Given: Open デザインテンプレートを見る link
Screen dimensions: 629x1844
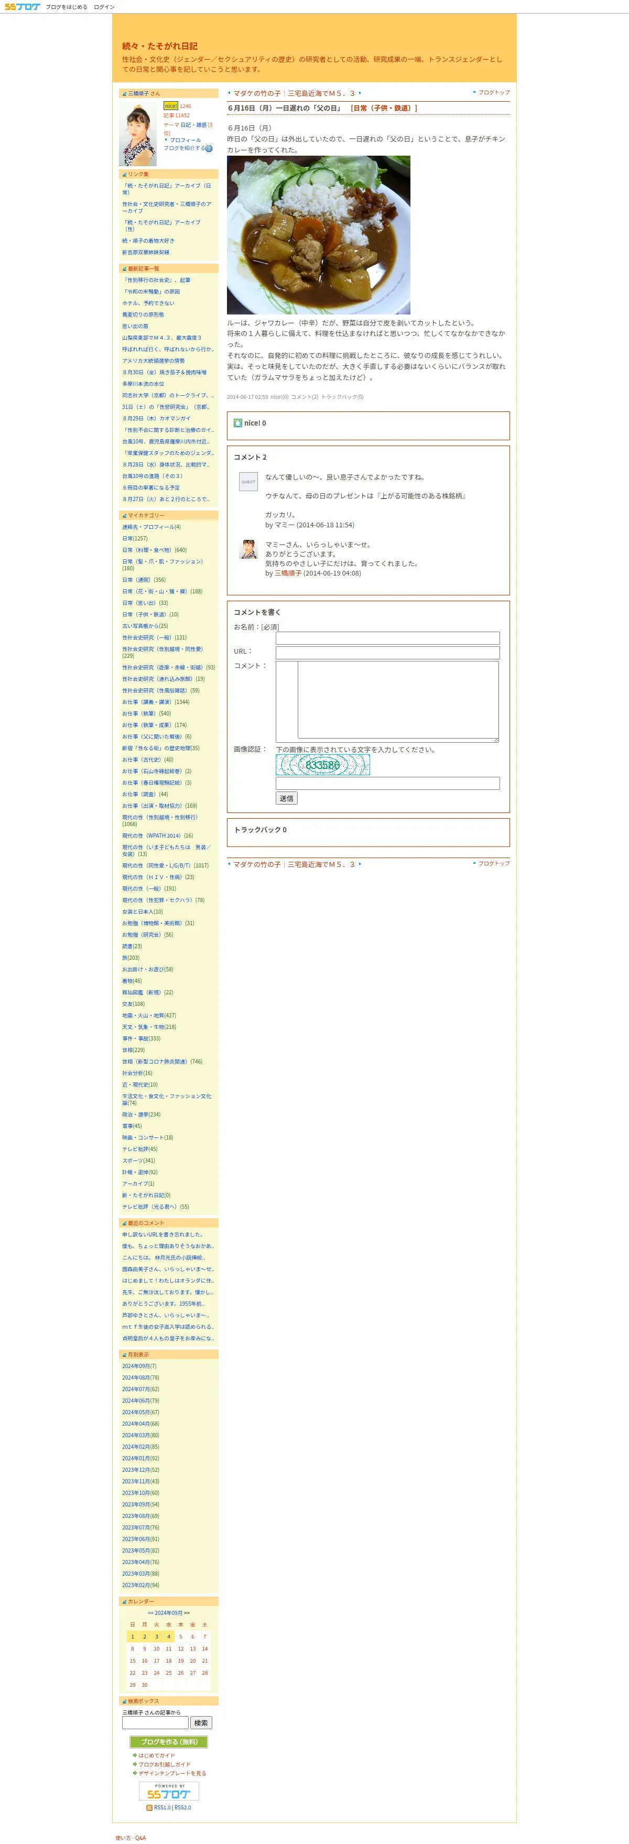Looking at the screenshot, I should coord(172,1773).
